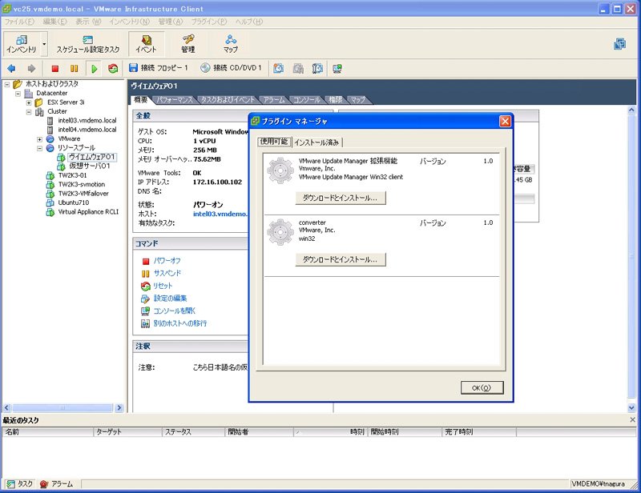Click Download and Install for converter
641x493 pixels.
point(341,259)
